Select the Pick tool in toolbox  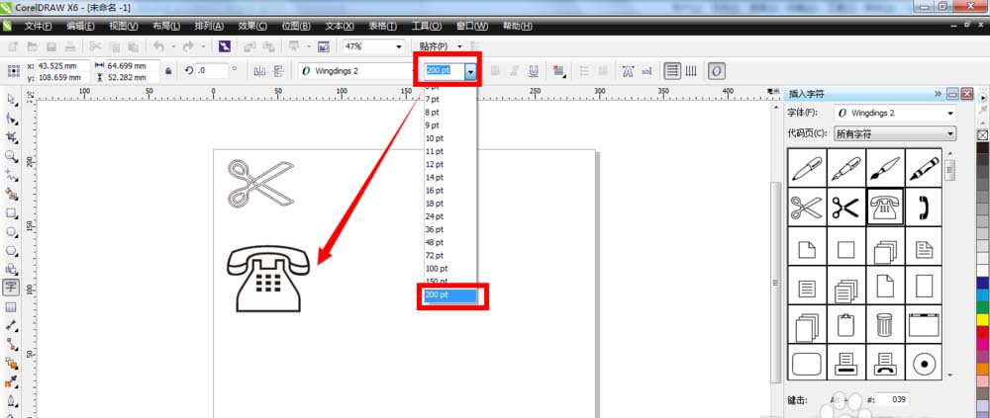coord(11,99)
